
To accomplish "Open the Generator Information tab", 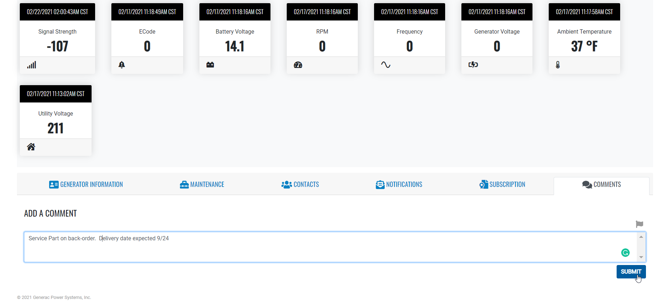I will (86, 184).
